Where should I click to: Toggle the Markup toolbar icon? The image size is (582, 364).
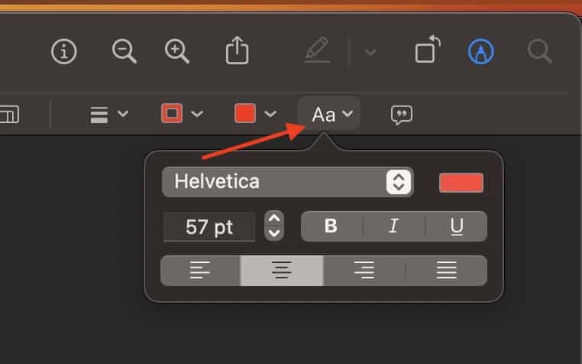pos(481,51)
